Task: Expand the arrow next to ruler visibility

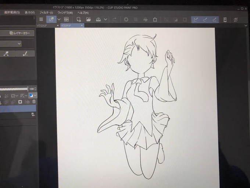Action: pos(26,95)
